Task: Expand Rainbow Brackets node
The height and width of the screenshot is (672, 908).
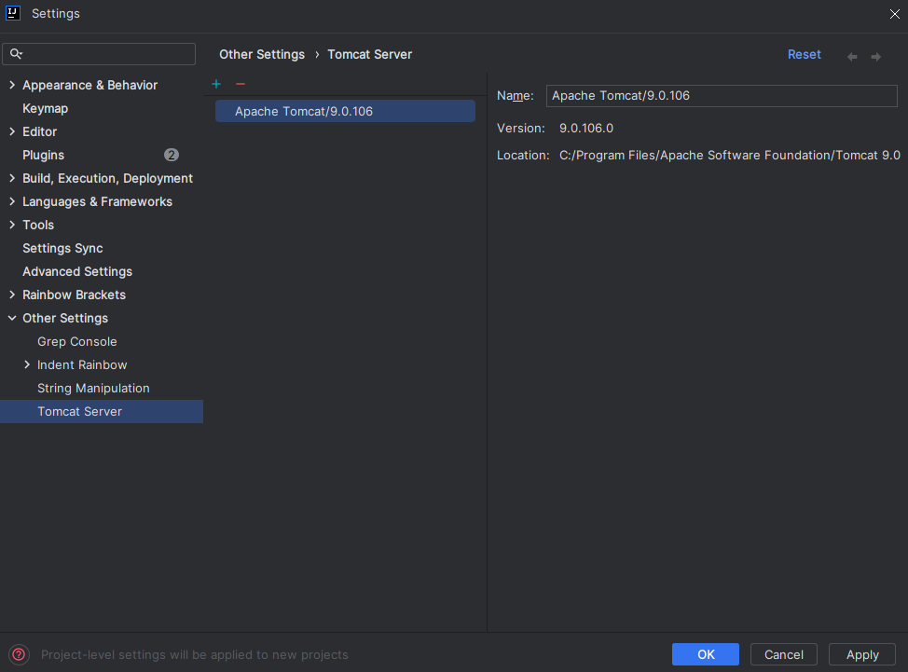Action: pyautogui.click(x=12, y=295)
